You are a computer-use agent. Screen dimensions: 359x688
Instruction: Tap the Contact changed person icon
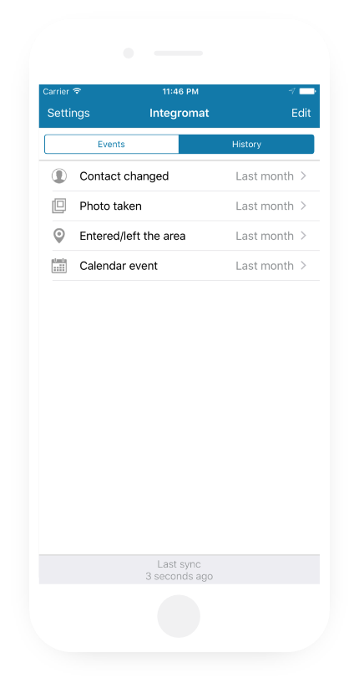point(59,176)
